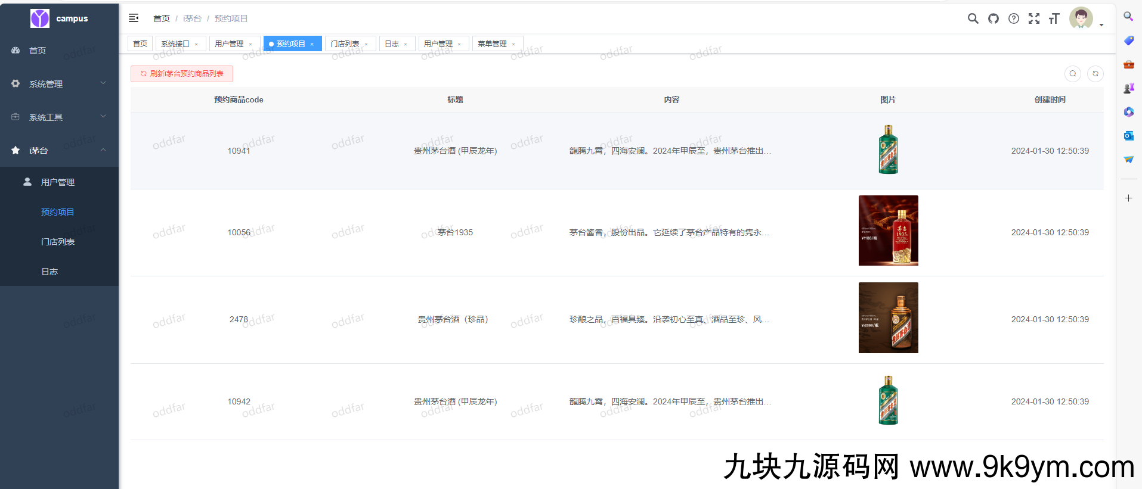The image size is (1142, 489).
Task: Add a sidebar app with plus icon
Action: [x=1128, y=198]
